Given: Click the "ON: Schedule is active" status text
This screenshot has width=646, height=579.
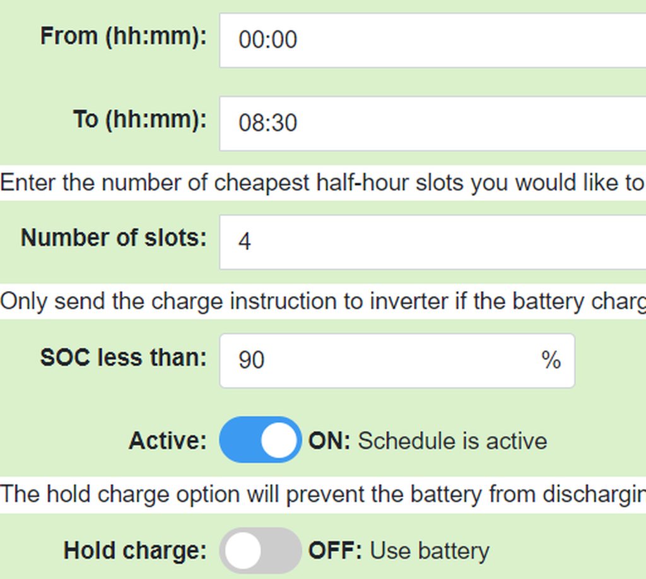Looking at the screenshot, I should 427,441.
